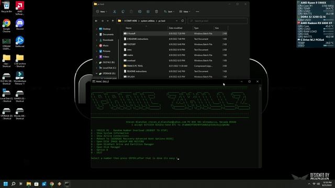Refresh the pc tool folder view
Viewport: 335px width, 188px height.
click(183, 21)
